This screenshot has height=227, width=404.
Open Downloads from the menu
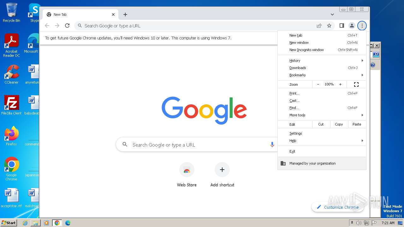coord(322,68)
